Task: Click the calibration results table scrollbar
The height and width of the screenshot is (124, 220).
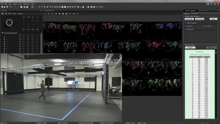Action: pyautogui.click(x=216, y=84)
